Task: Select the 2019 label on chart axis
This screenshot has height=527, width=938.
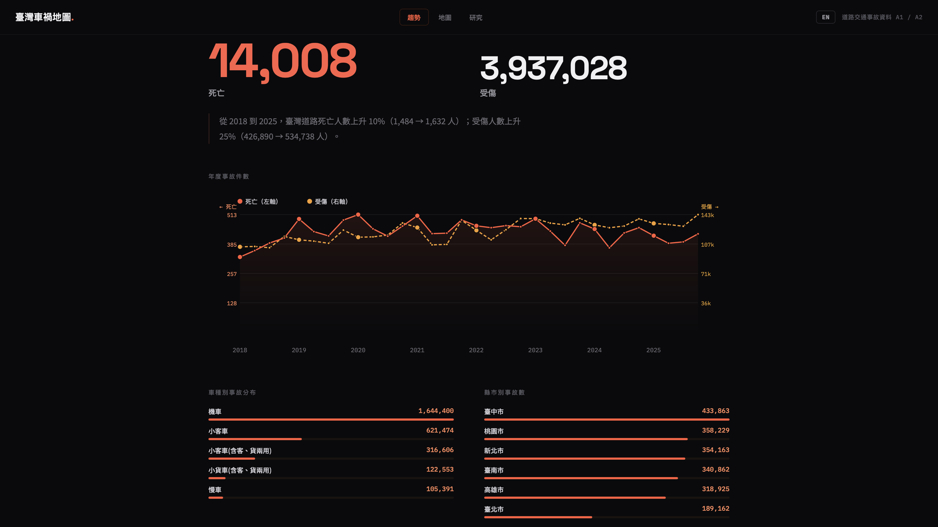Action: (x=299, y=350)
